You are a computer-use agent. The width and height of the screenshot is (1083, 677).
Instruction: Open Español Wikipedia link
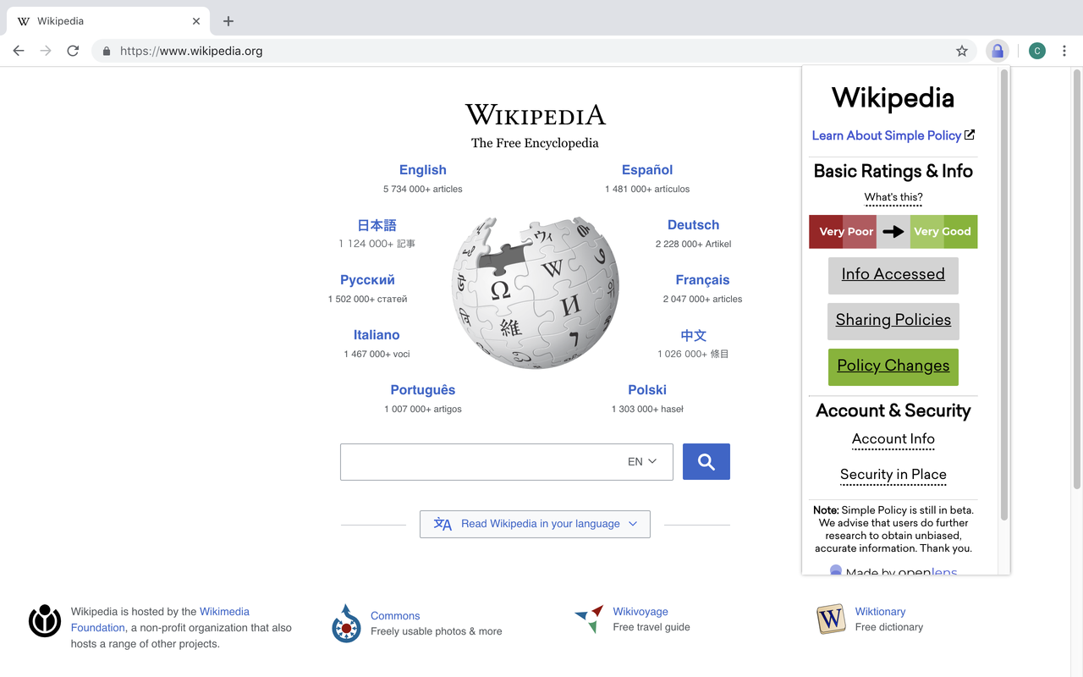point(647,170)
